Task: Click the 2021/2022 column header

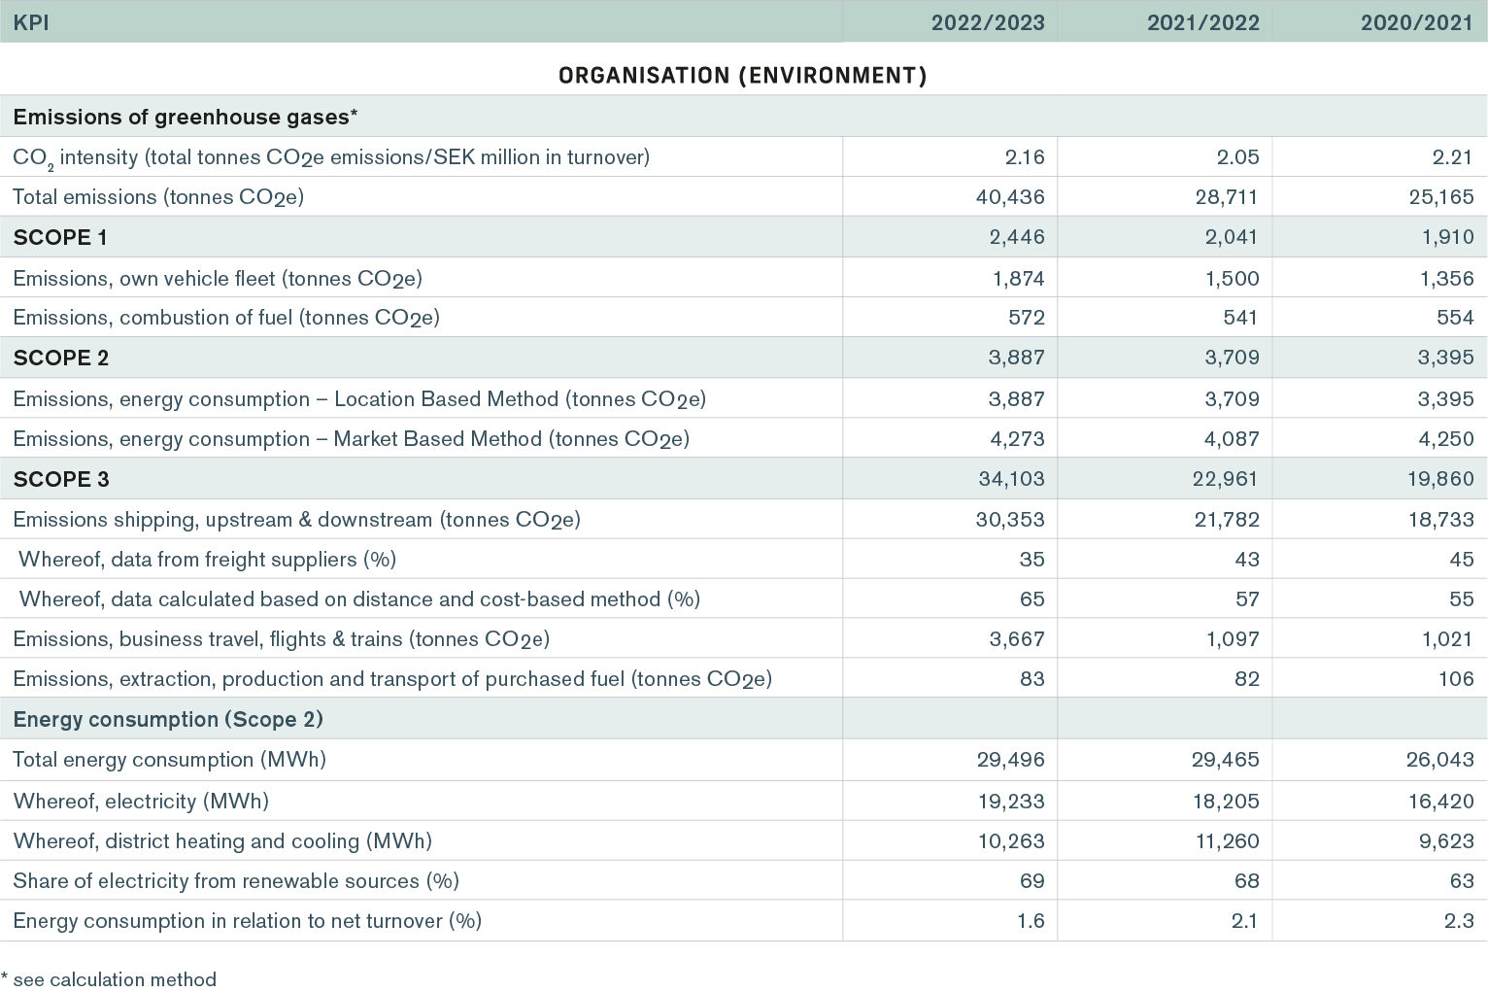Action: 1202,22
